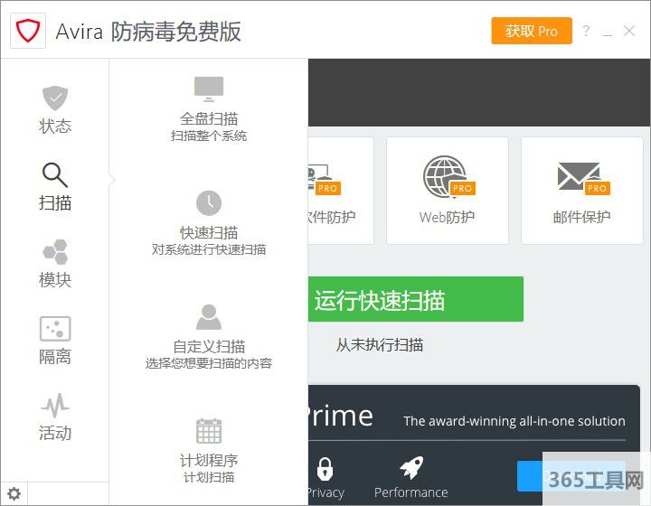Click the settings gear icon
651x506 pixels.
tap(14, 493)
